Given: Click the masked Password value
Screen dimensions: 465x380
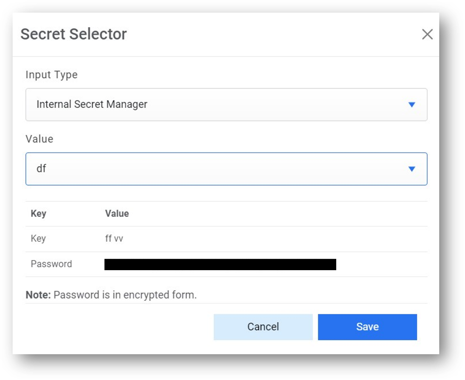Looking at the screenshot, I should (x=219, y=264).
